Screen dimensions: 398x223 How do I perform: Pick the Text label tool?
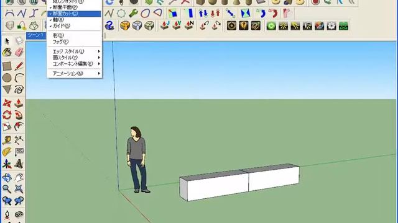pyautogui.click(x=19, y=152)
